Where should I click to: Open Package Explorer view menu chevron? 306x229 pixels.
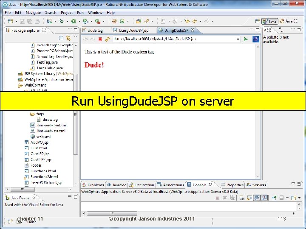point(76,37)
